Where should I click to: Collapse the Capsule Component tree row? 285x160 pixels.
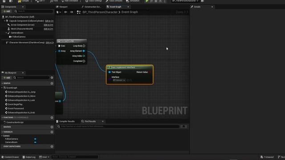pyautogui.click(x=4, y=21)
